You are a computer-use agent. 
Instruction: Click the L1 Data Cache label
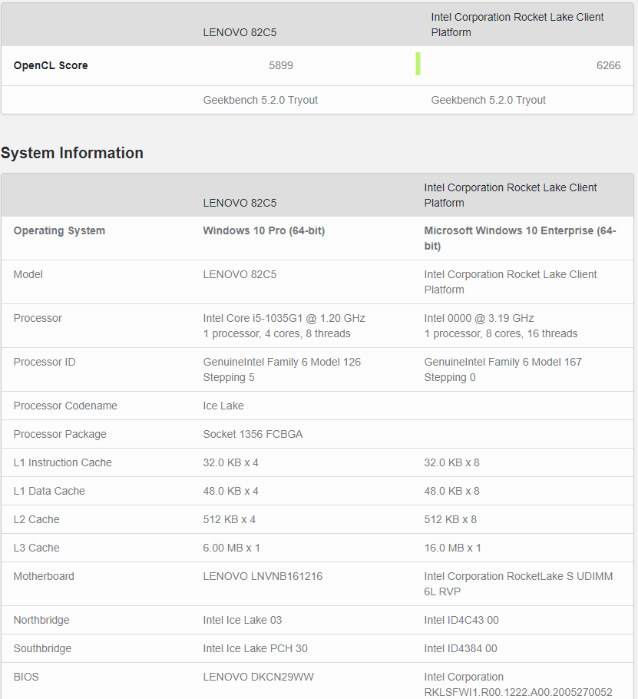49,492
